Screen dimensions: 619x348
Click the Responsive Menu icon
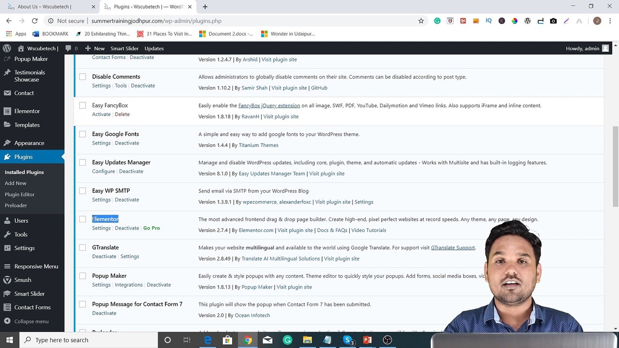pos(7,266)
